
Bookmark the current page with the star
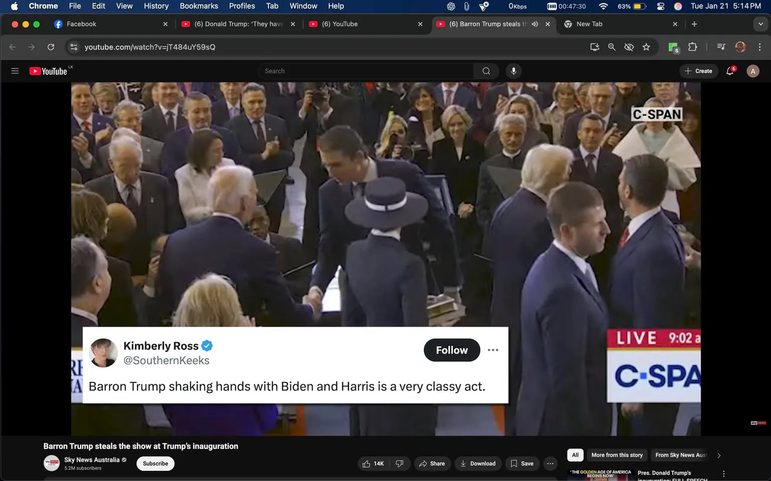(x=646, y=47)
